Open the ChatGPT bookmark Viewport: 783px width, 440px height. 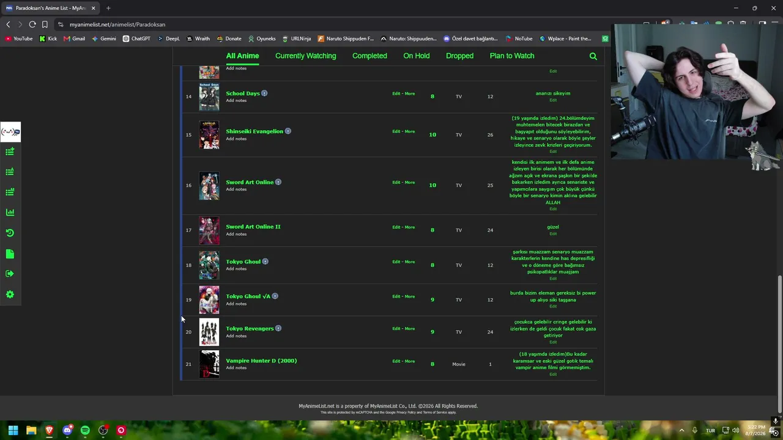point(136,38)
